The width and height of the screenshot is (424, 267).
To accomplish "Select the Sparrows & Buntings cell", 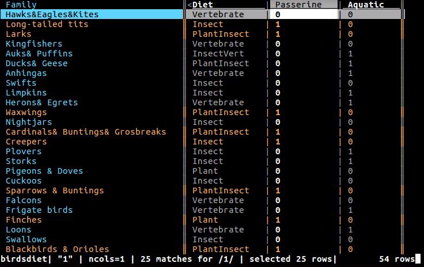I will coord(55,190).
